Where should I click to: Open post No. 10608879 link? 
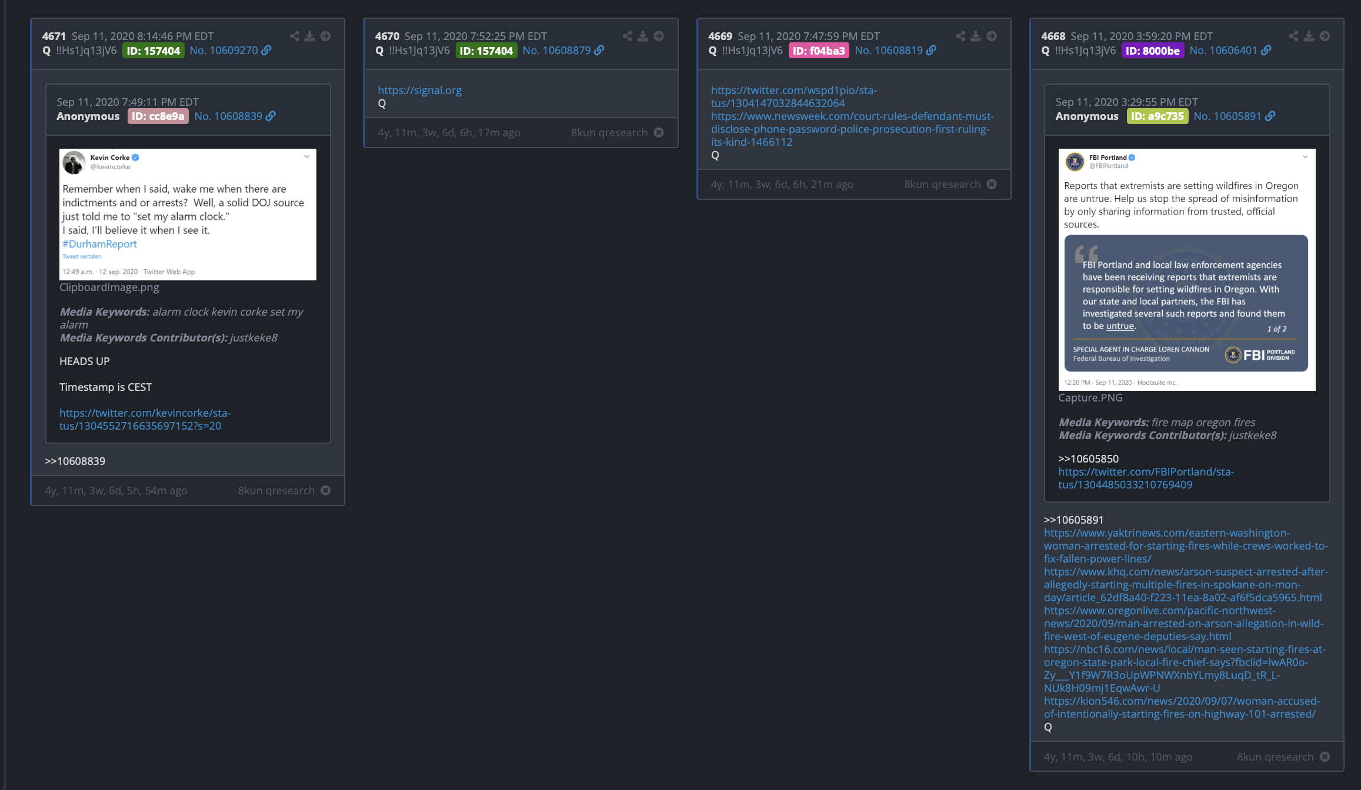[x=556, y=51]
